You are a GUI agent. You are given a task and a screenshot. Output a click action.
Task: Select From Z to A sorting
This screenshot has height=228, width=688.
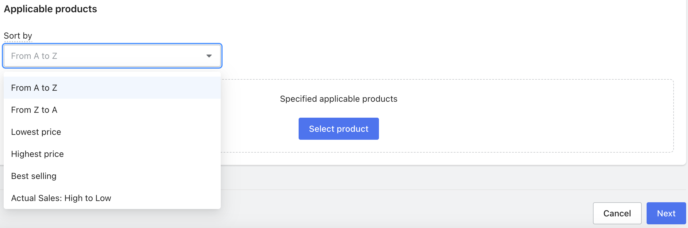tap(34, 110)
